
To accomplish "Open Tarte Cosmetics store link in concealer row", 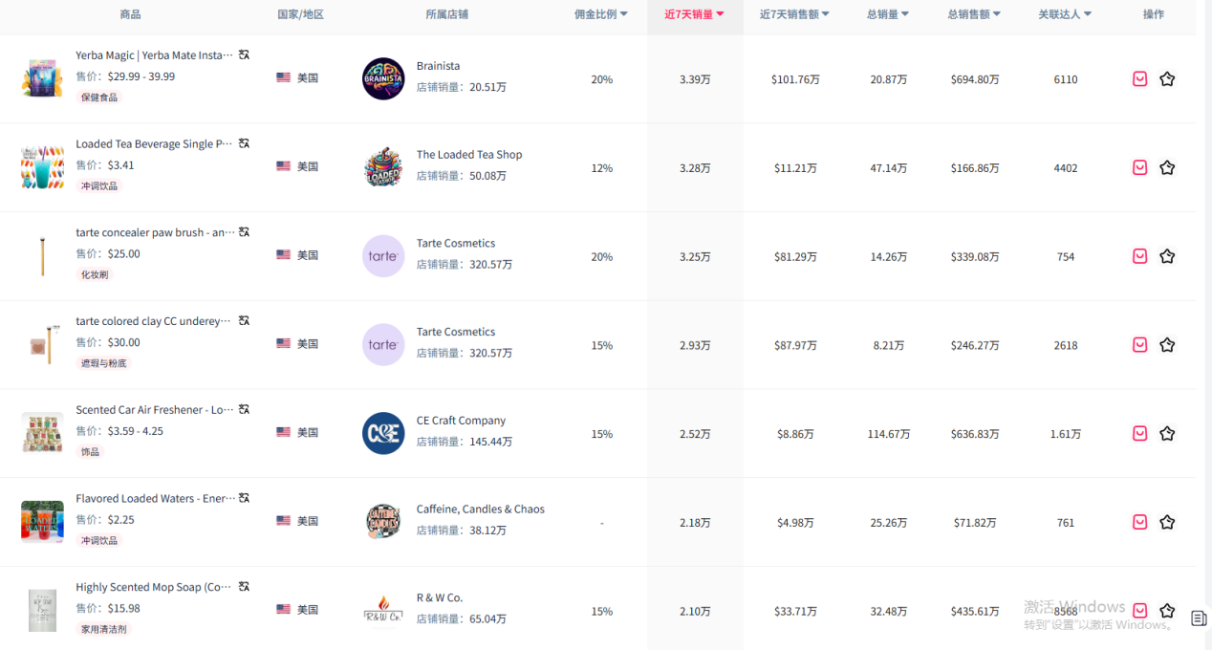I will (x=456, y=243).
